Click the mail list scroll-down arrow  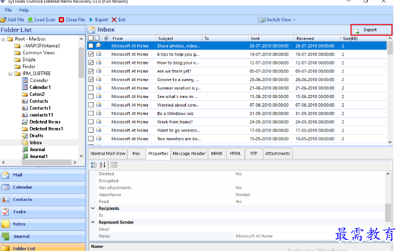(x=390, y=142)
